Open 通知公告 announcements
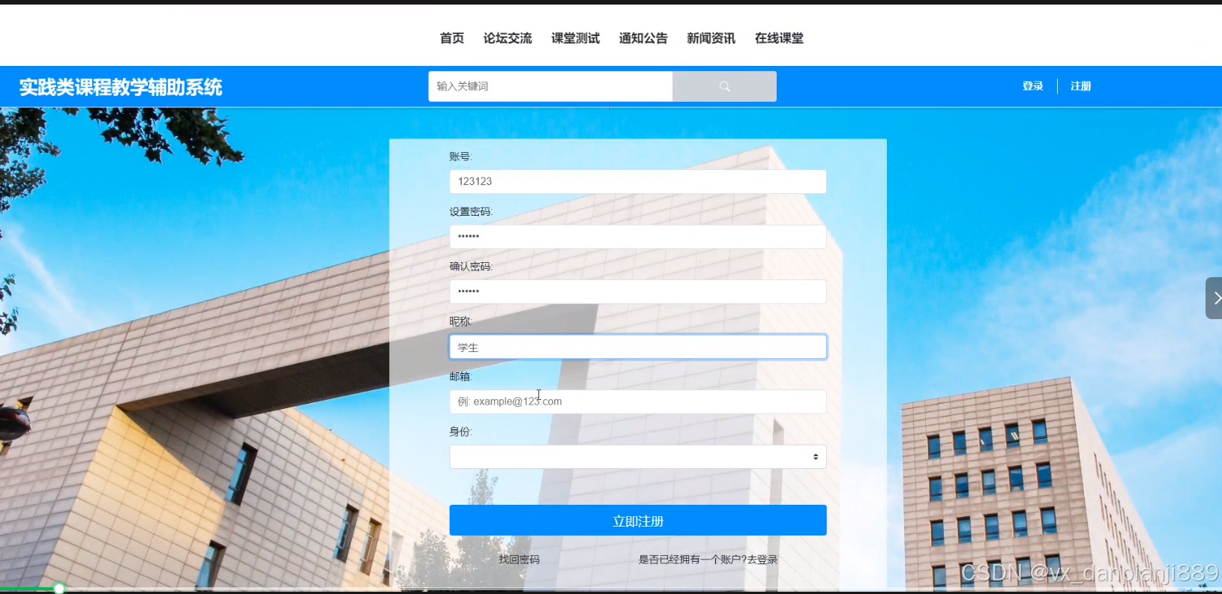1222x594 pixels. (643, 38)
